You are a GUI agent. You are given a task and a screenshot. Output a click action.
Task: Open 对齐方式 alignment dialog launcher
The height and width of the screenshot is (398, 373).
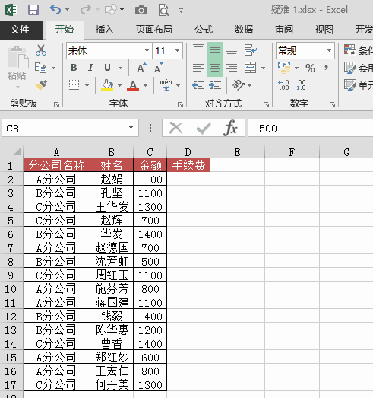tap(266, 104)
